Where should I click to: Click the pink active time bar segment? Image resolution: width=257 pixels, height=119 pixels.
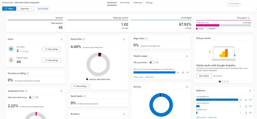coord(207,25)
